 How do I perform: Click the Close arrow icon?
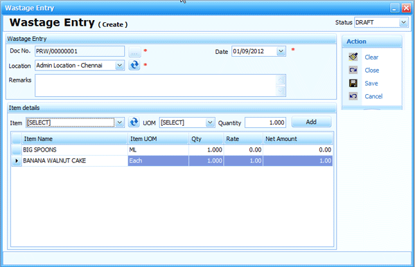(x=353, y=70)
